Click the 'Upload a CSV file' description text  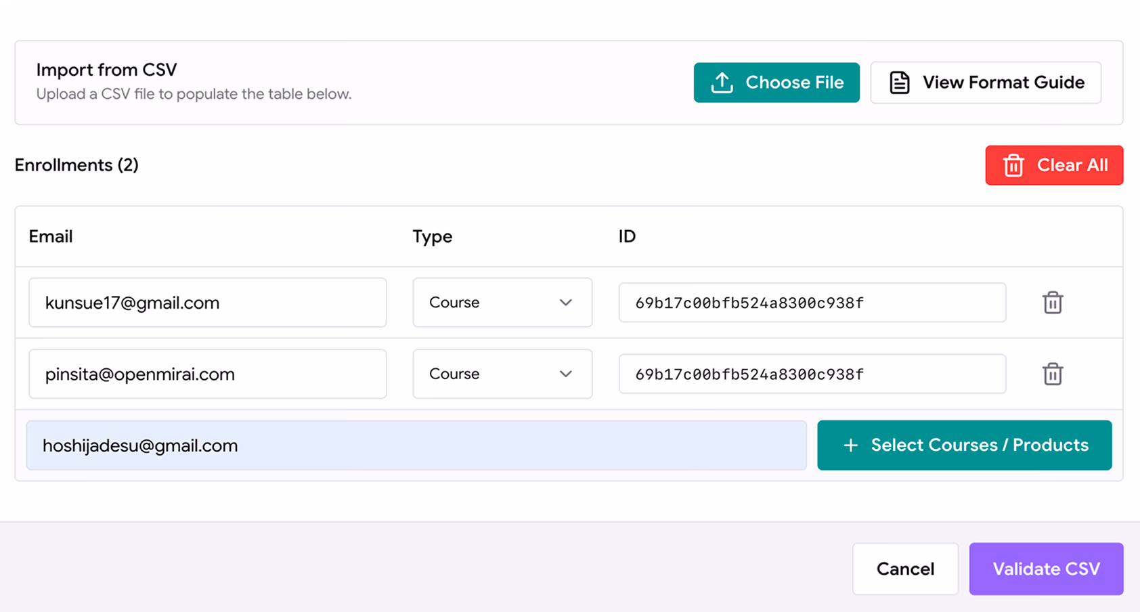(194, 94)
